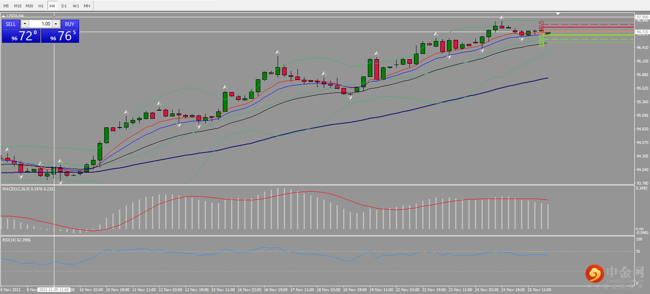This screenshot has height=294, width=650.
Task: Change timeframe to MN monthly
Action: [x=87, y=6]
